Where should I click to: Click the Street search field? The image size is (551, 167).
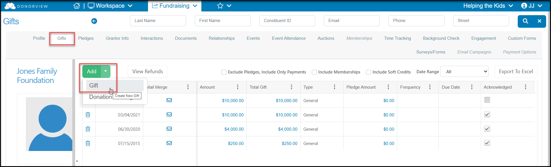click(481, 21)
